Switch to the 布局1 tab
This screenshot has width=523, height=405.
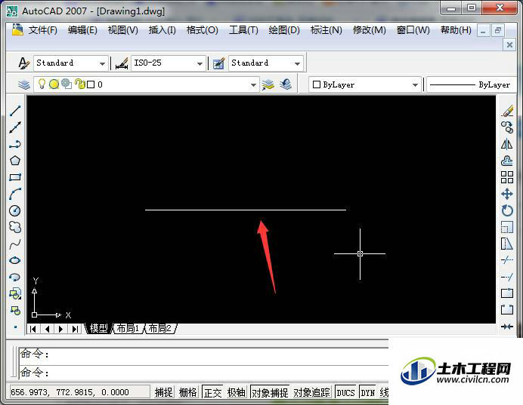(x=128, y=329)
